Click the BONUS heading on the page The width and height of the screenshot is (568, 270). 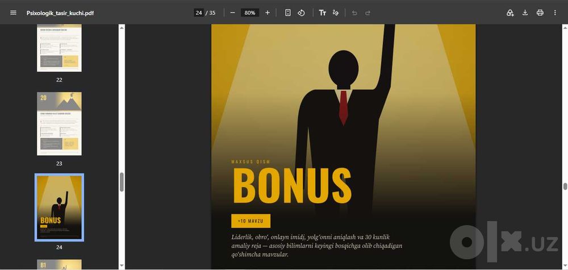click(x=292, y=186)
